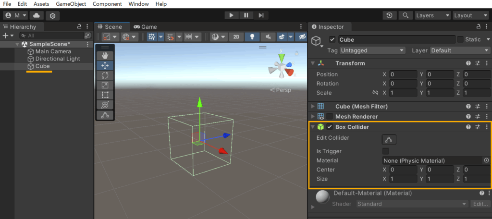Toggle grid visibility button

[152, 37]
